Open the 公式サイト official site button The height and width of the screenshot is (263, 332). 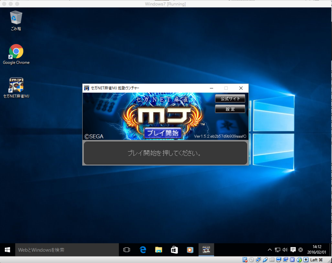tap(230, 99)
